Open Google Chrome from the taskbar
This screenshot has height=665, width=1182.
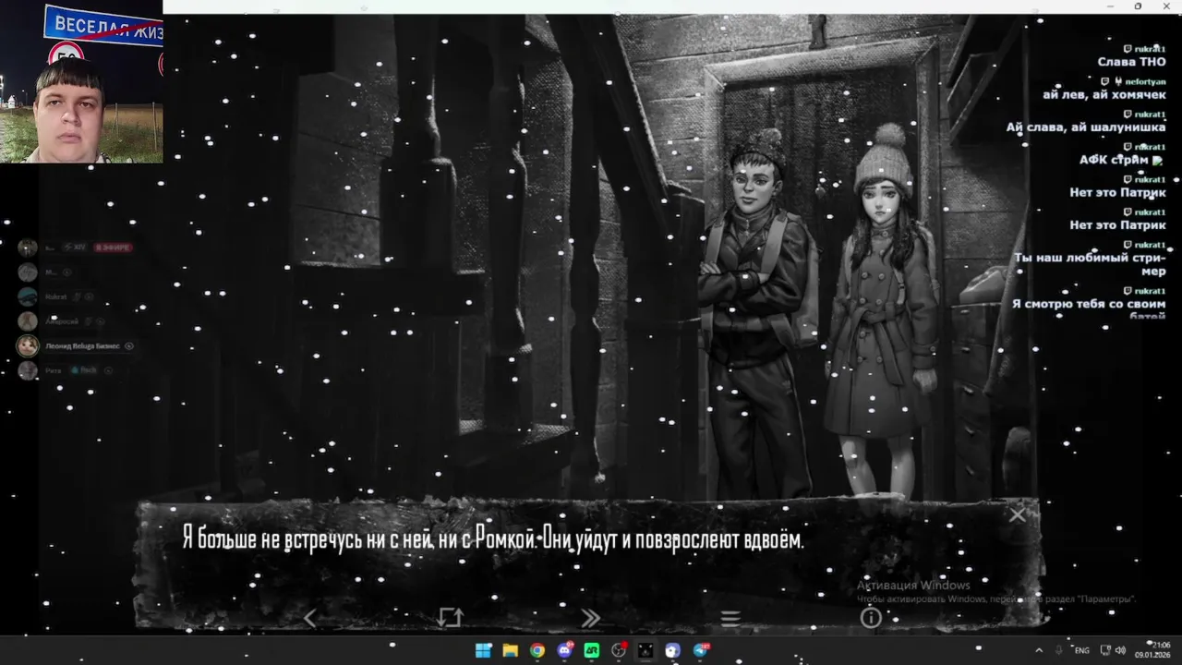[x=537, y=650]
